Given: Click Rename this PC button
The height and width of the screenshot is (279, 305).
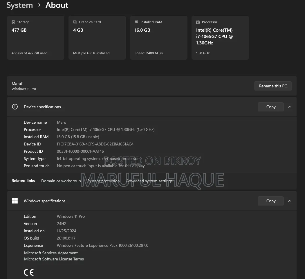Looking at the screenshot, I should pyautogui.click(x=273, y=86).
